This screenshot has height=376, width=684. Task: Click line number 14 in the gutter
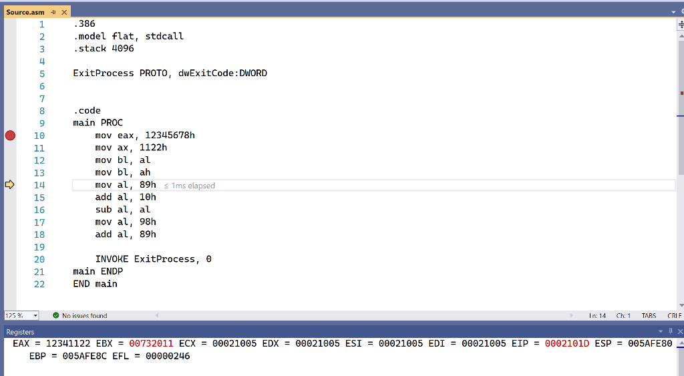pyautogui.click(x=39, y=185)
